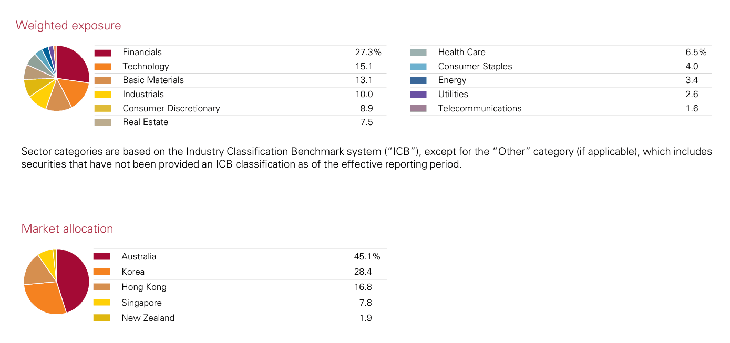The height and width of the screenshot is (343, 730).
Task: Click the Singapore 7.8 percentage value
Action: point(365,303)
